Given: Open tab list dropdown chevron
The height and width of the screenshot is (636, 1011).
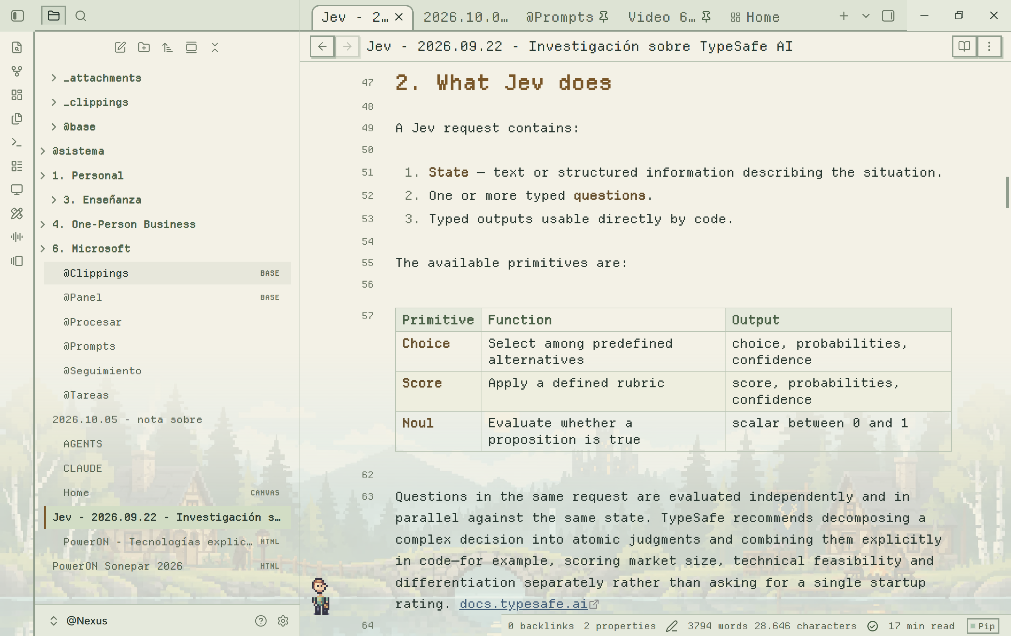Looking at the screenshot, I should click(866, 16).
